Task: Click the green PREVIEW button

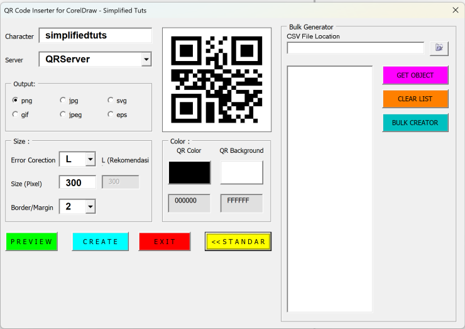Action: click(31, 242)
